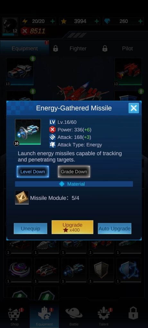Tap the Grade Down button
The width and height of the screenshot is (148, 328).
coord(74,172)
